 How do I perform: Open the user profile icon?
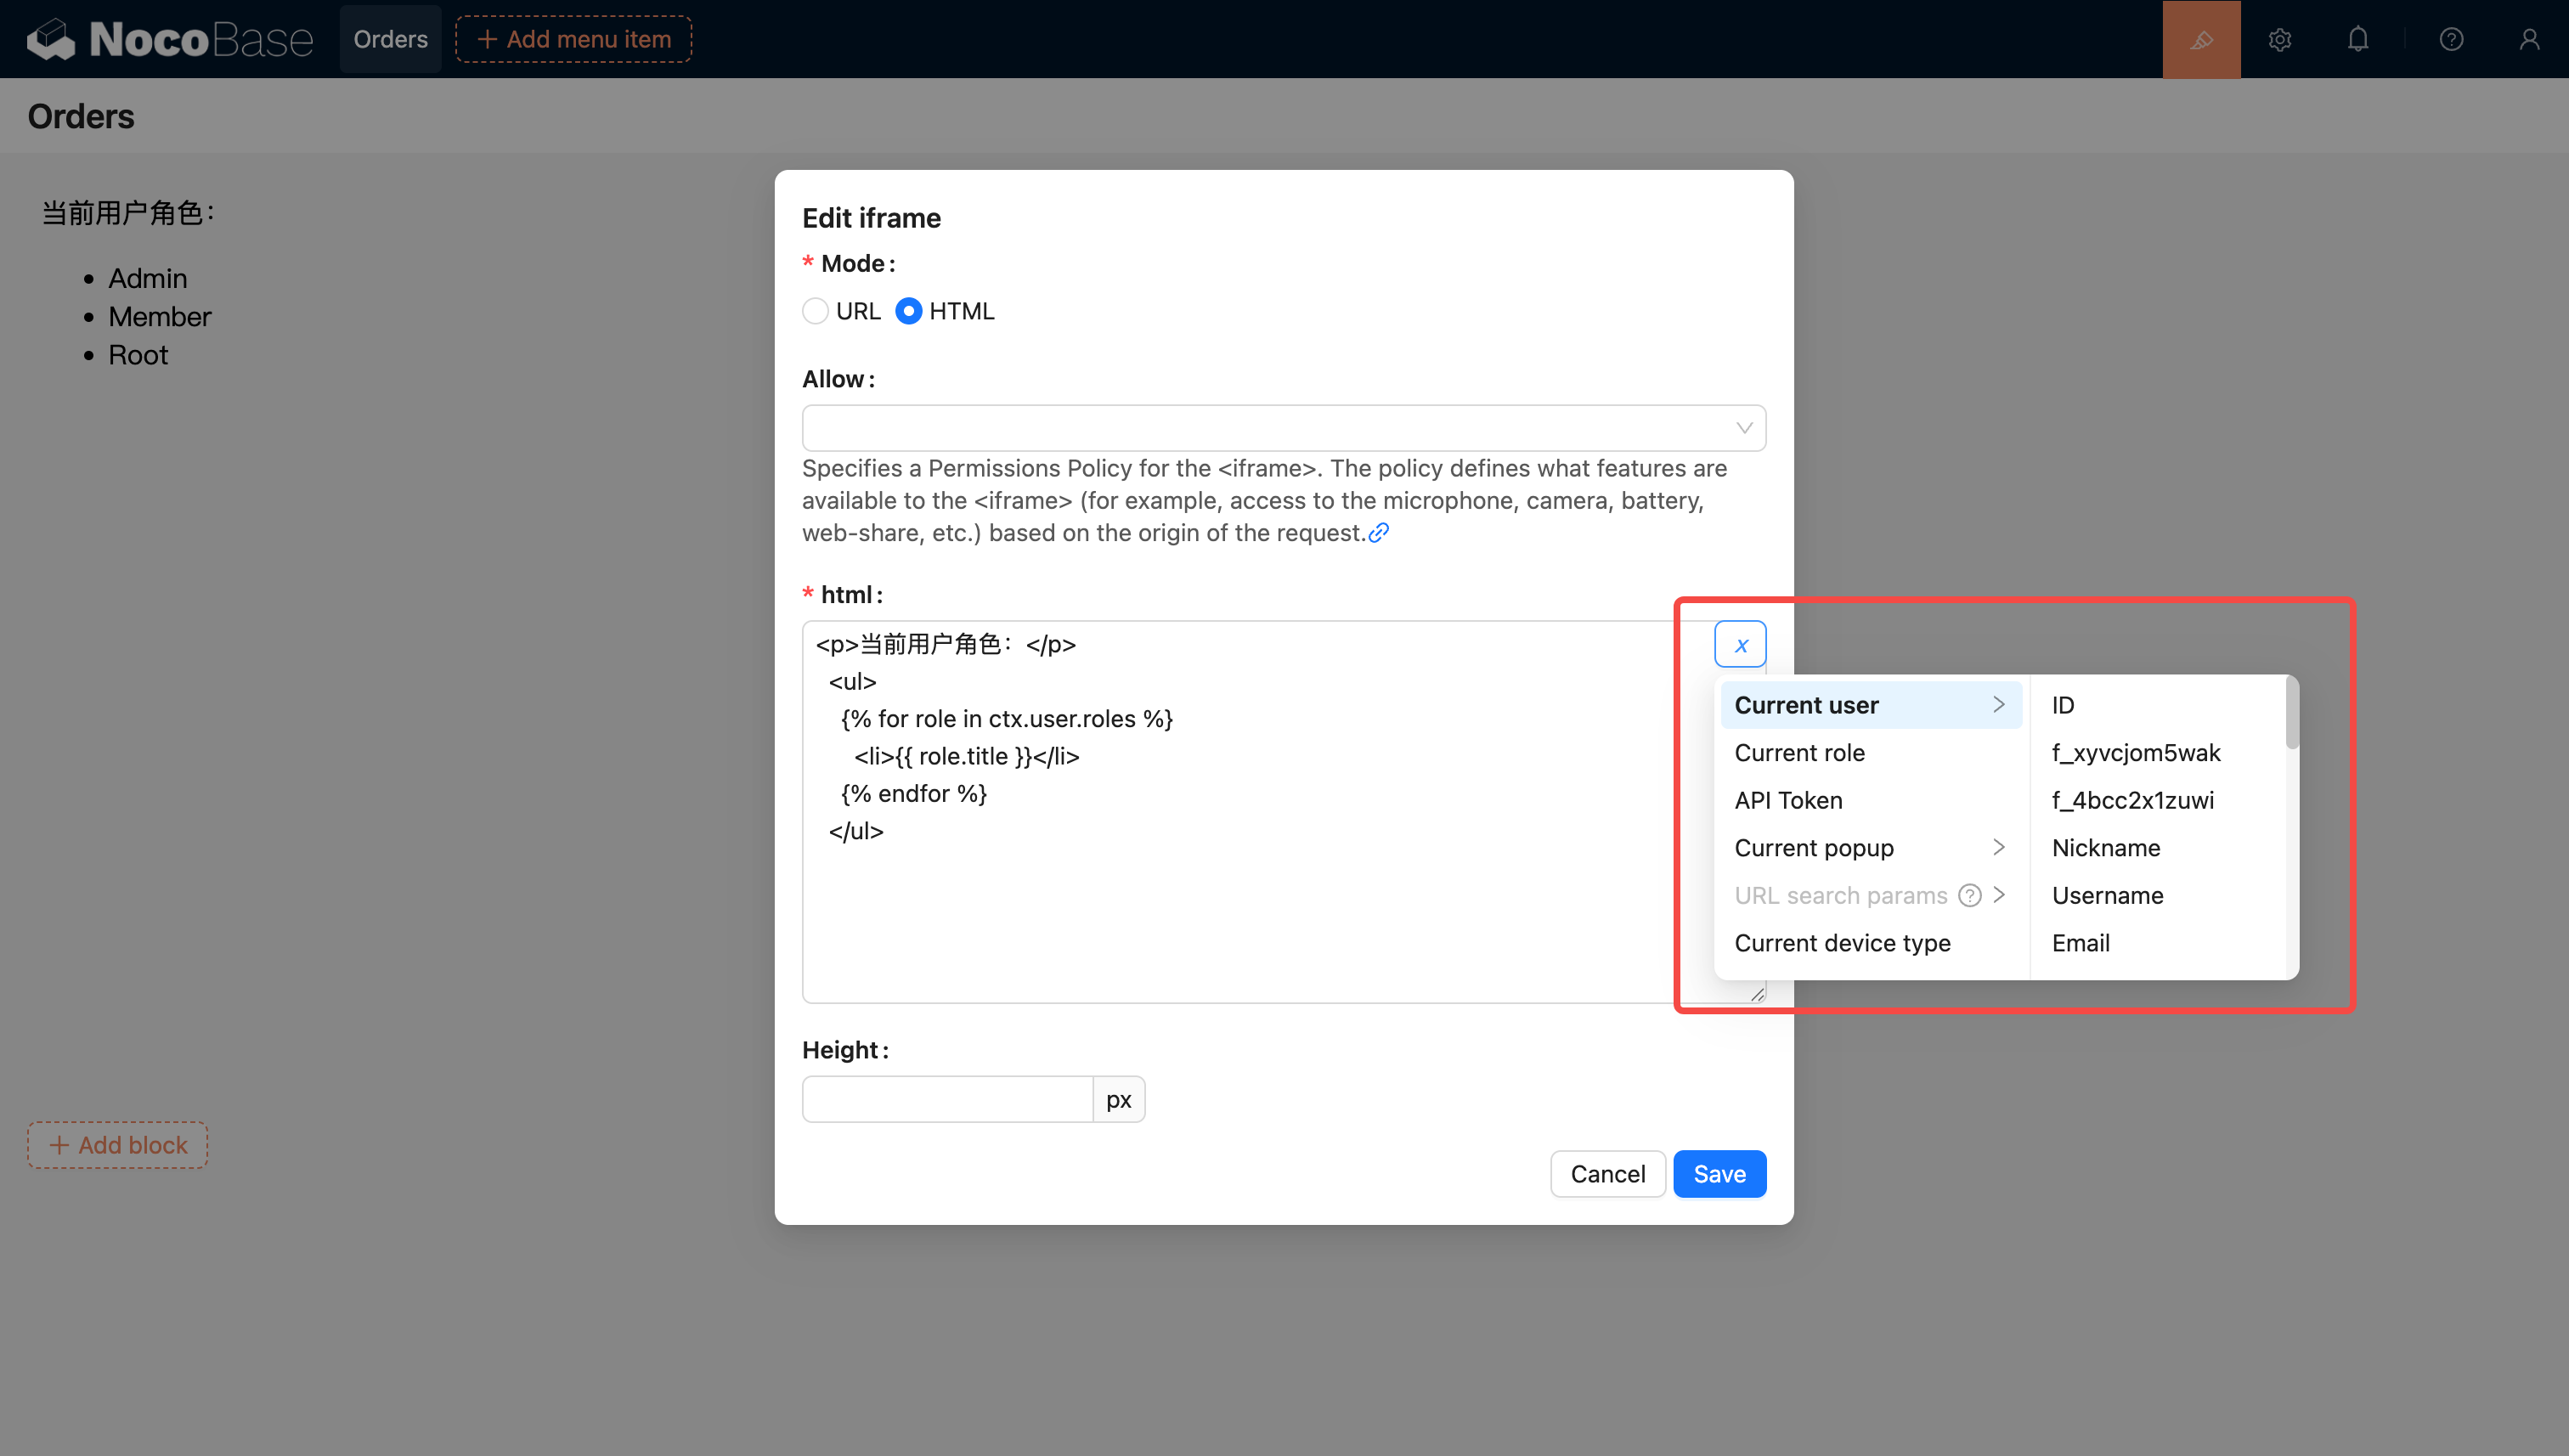pos(2528,39)
